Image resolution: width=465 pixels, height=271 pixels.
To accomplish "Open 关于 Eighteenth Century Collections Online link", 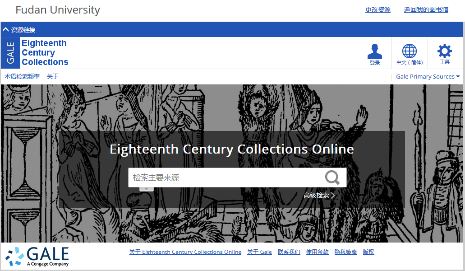I will [x=185, y=252].
